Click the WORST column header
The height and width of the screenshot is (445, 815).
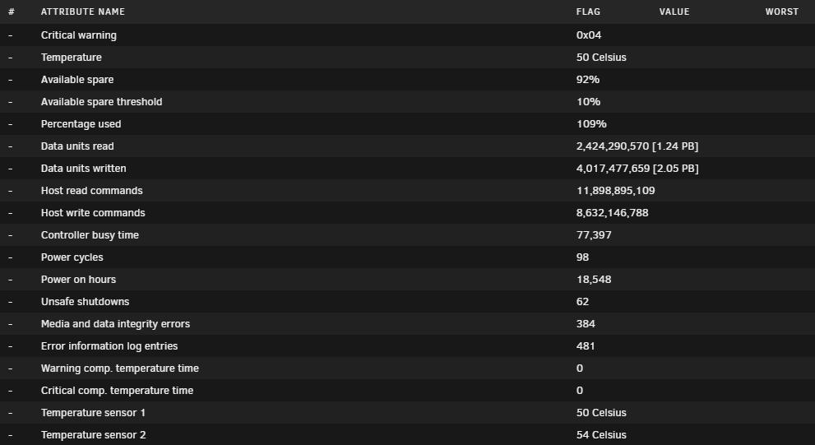click(x=782, y=12)
